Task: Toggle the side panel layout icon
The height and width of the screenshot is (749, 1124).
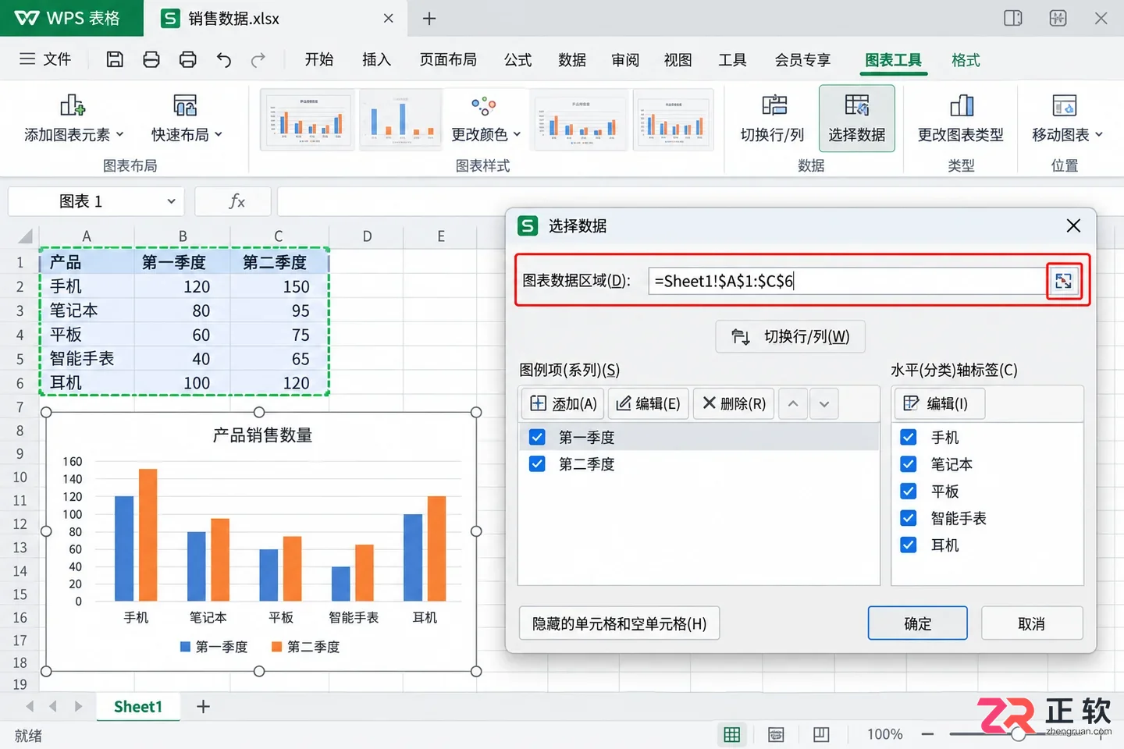Action: click(1013, 18)
